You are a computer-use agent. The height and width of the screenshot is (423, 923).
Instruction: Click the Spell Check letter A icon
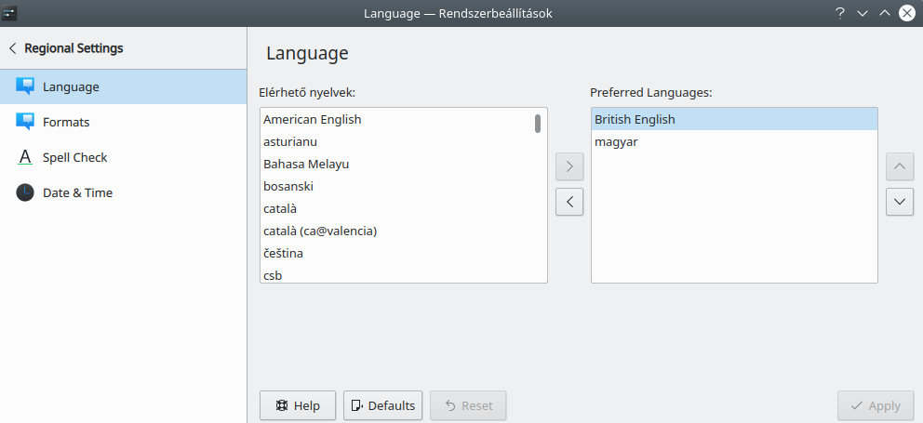point(25,157)
